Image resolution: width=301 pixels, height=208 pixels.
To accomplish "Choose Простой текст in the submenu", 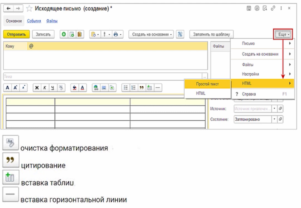I will 207,84.
